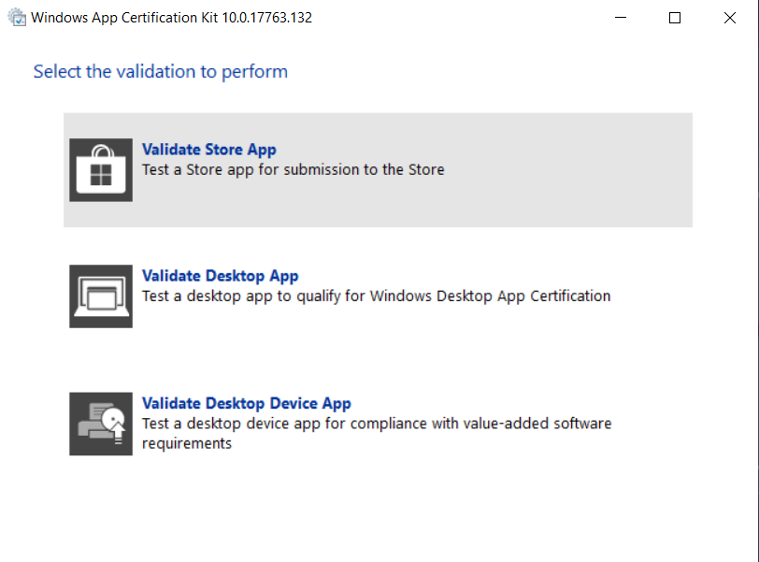
Task: Click the Windows App Certification Kit title icon
Action: pos(17,18)
